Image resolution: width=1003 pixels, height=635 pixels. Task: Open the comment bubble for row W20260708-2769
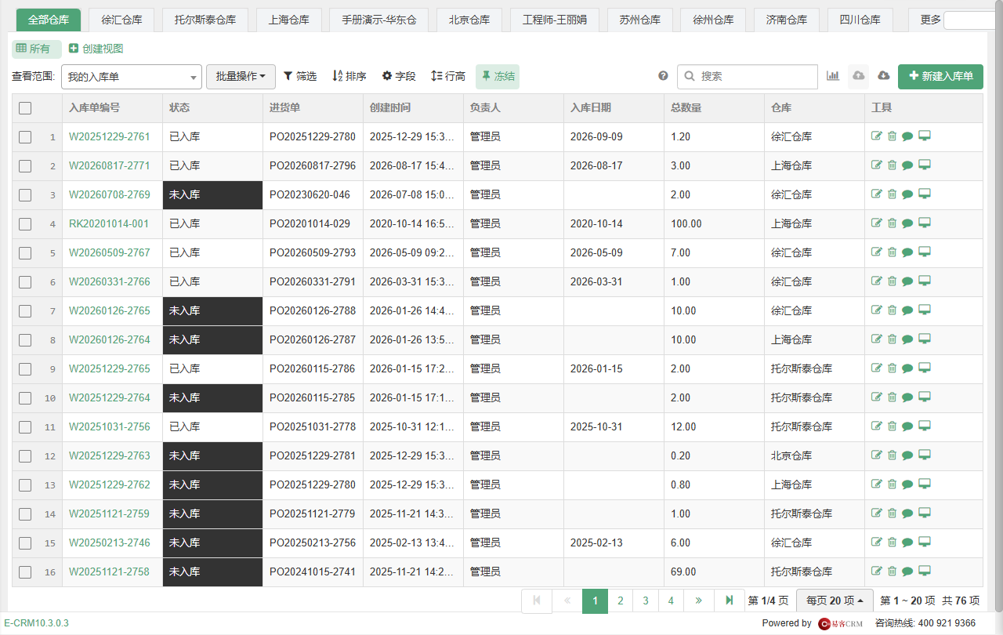[x=907, y=194]
